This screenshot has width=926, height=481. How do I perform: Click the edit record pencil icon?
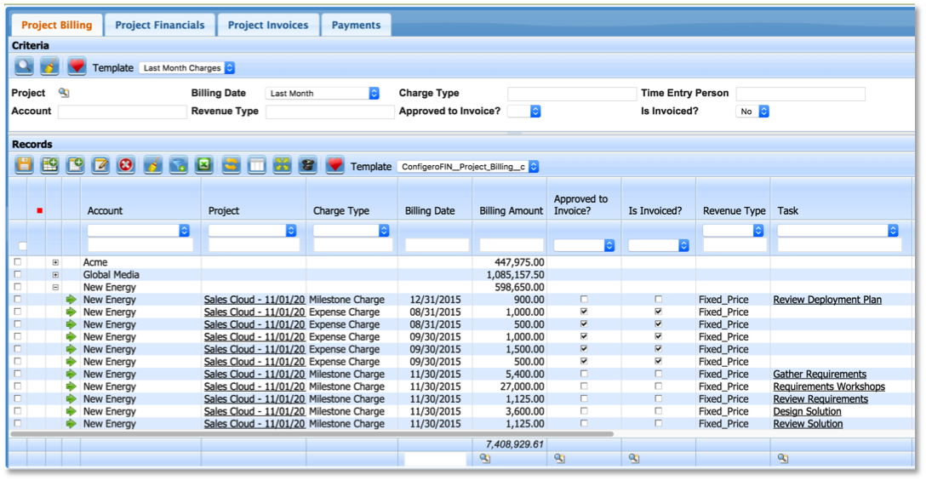pyautogui.click(x=101, y=165)
